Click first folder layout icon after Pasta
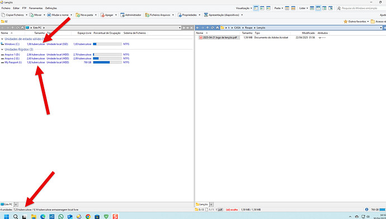 pyautogui.click(x=287, y=8)
